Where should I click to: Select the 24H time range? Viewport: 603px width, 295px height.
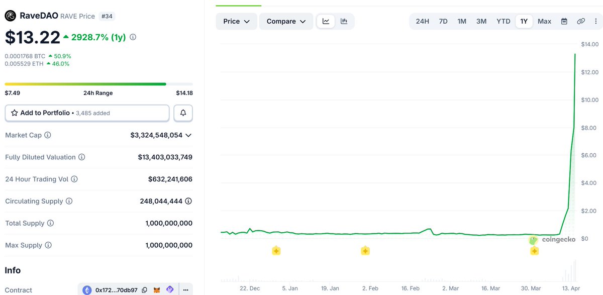coord(423,21)
